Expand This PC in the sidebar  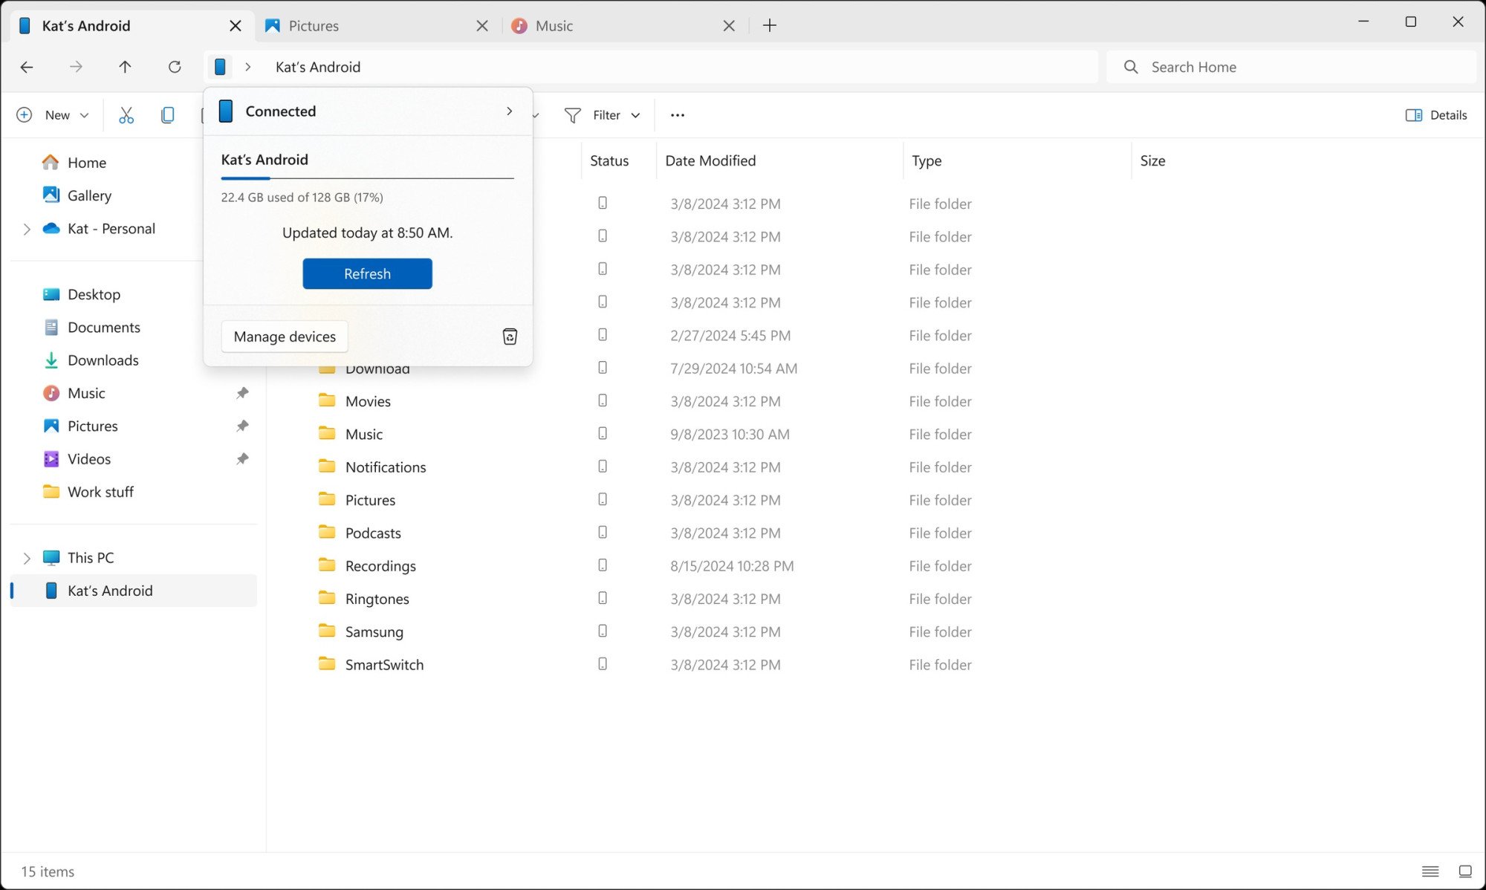pyautogui.click(x=25, y=556)
